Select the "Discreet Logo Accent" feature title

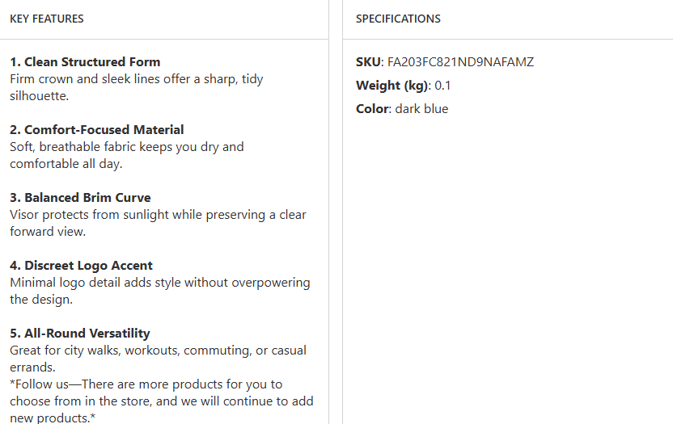tap(81, 266)
